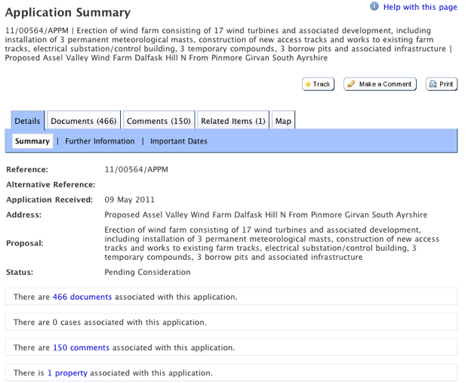Click the star icon on Track button
Screen dimensions: 471x383
point(308,84)
